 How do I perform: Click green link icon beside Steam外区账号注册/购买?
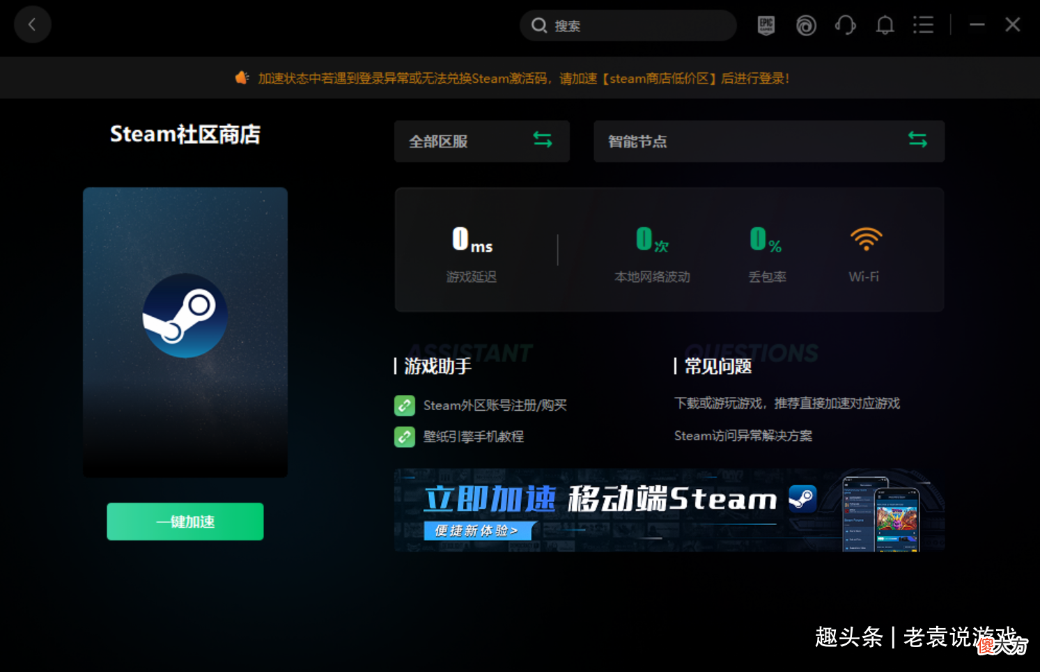coord(405,405)
